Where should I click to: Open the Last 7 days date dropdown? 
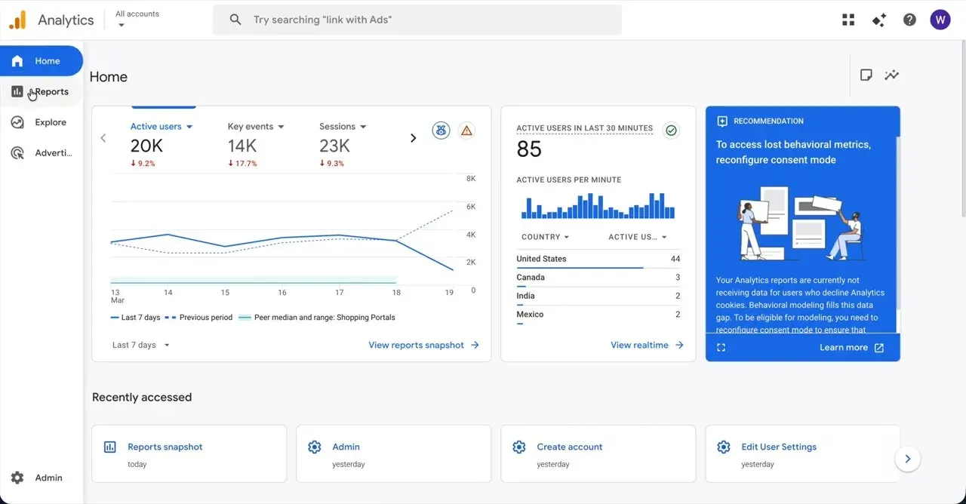[141, 345]
